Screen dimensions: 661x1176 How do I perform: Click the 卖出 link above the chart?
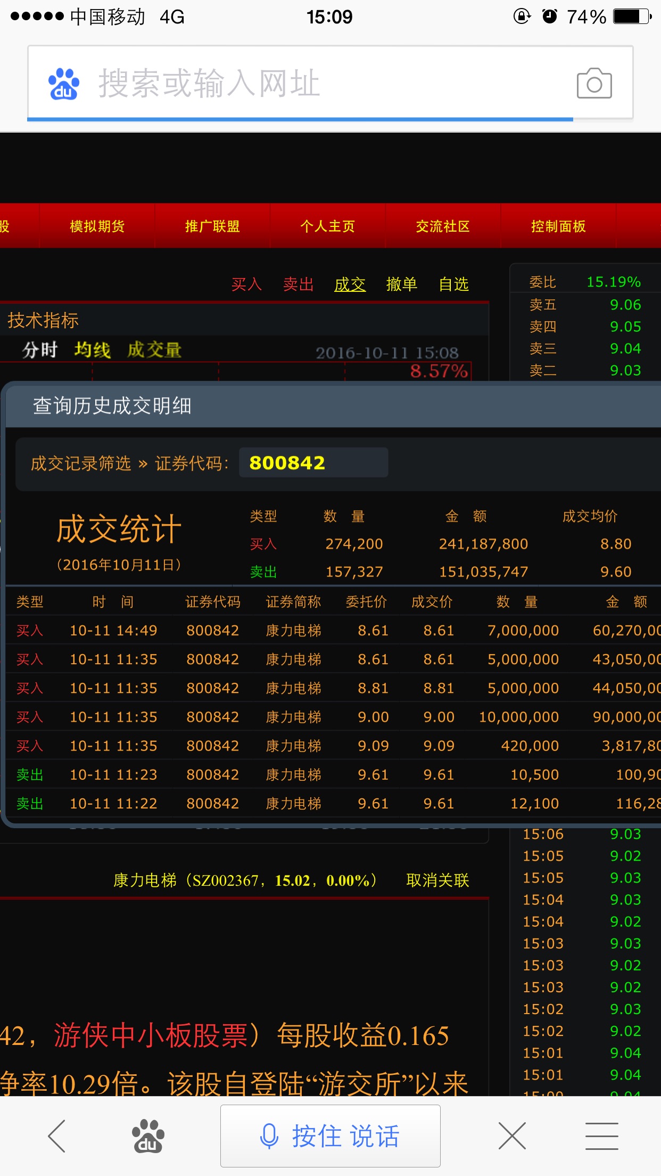tap(298, 284)
